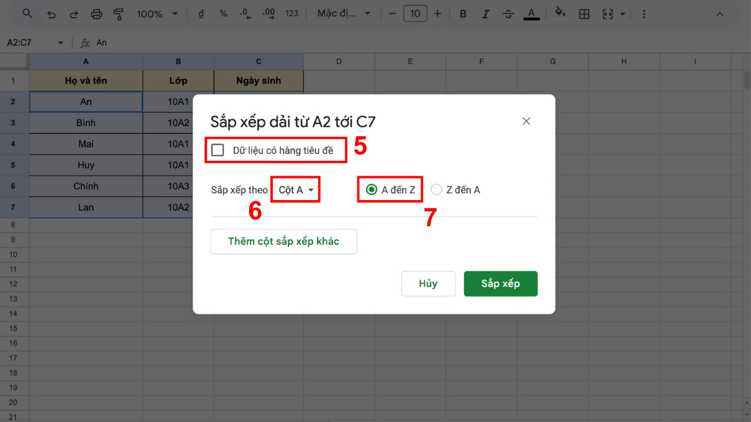Toggle strikethrough formatting
Screen dimensions: 751x422
(508, 14)
